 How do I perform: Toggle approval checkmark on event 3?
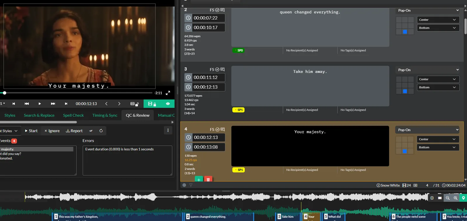coord(217,70)
